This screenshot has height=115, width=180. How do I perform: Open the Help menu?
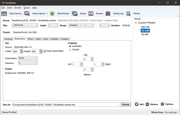pos(34,8)
